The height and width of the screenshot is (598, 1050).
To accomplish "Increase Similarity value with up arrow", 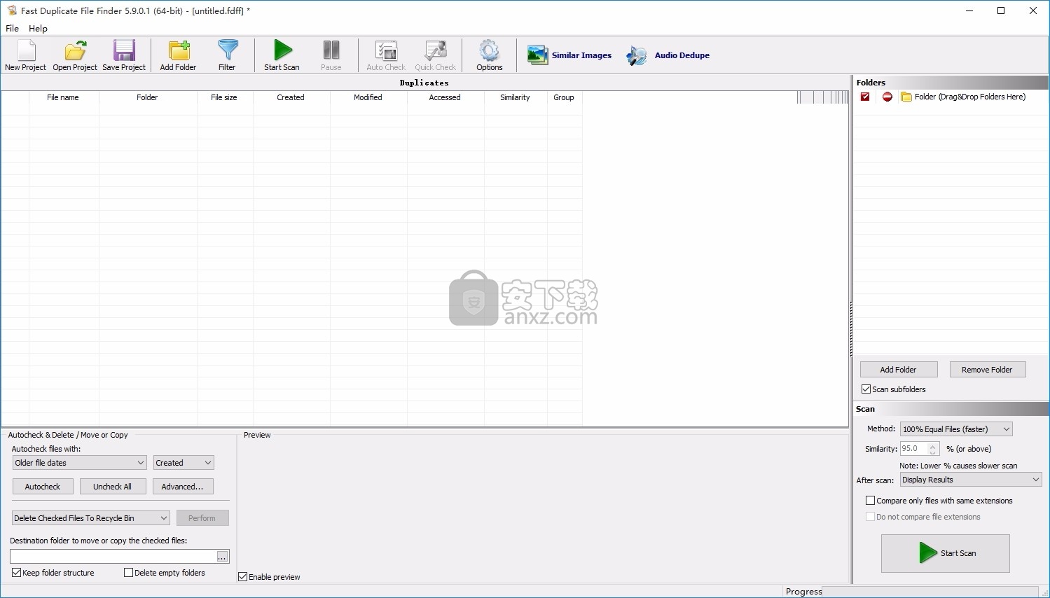I will (933, 445).
